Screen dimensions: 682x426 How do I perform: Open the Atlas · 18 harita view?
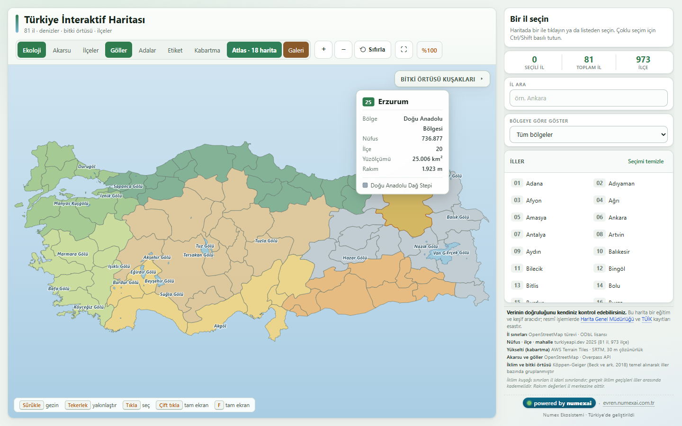(x=254, y=50)
